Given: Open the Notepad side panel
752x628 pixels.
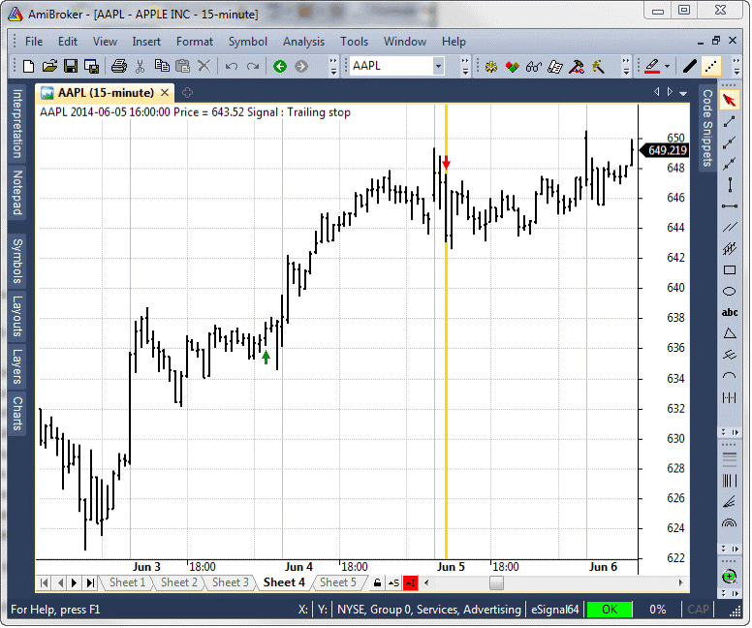Looking at the screenshot, I should point(17,193).
